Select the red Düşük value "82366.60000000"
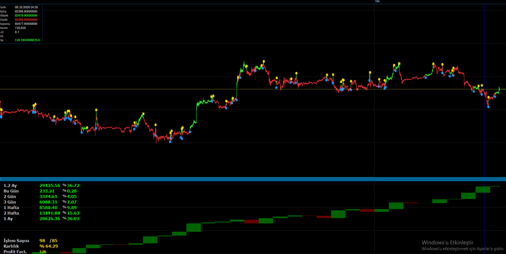Viewport: 506px width, 254px height. pos(26,20)
